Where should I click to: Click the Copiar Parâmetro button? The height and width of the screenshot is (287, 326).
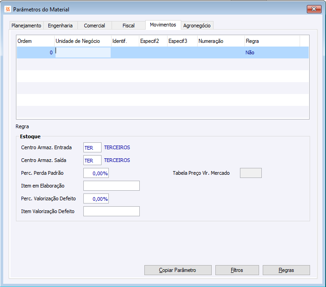178,270
